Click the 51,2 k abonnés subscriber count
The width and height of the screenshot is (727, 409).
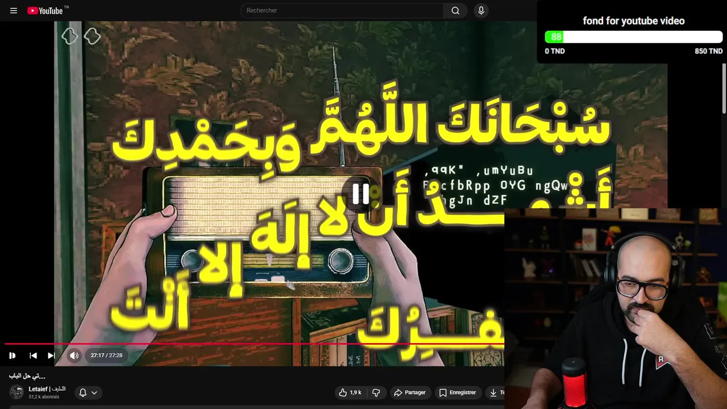(44, 397)
